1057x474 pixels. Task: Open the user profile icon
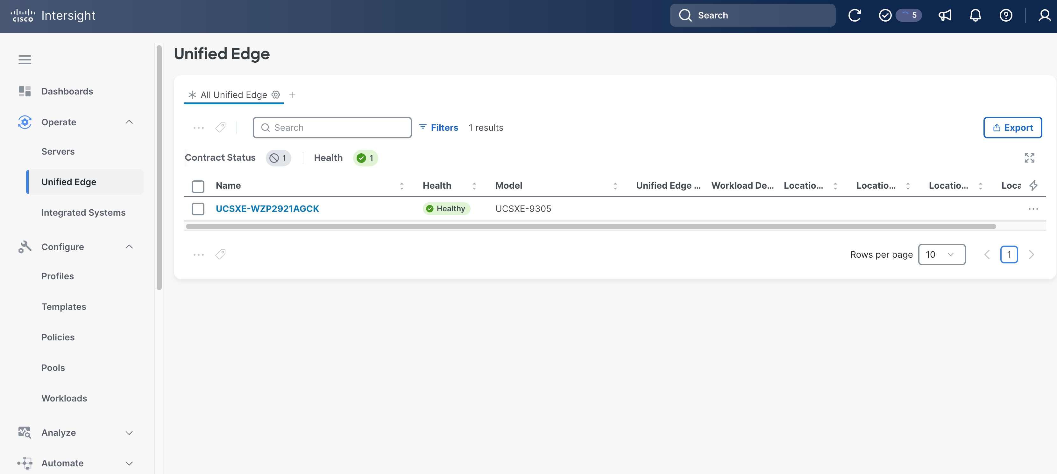tap(1044, 16)
